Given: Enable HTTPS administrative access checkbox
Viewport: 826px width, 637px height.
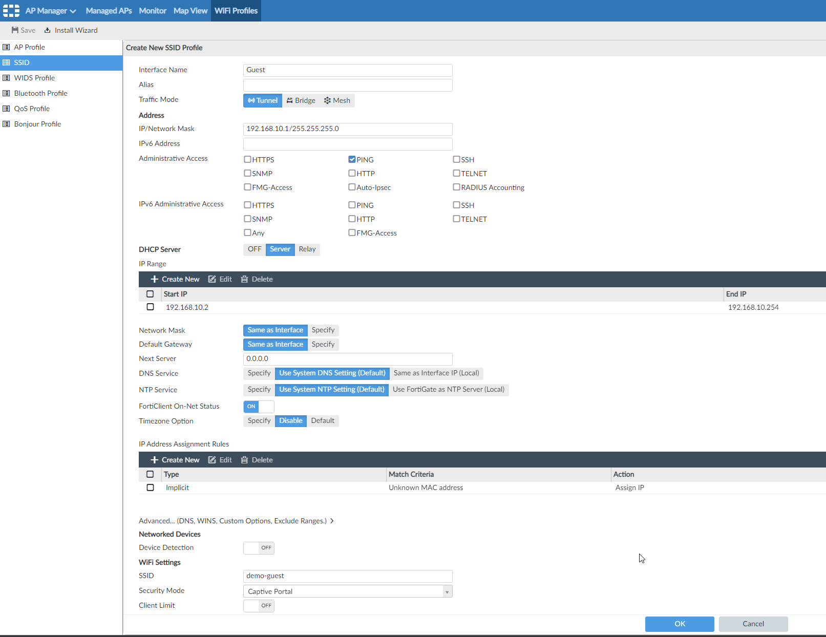Looking at the screenshot, I should click(x=247, y=159).
